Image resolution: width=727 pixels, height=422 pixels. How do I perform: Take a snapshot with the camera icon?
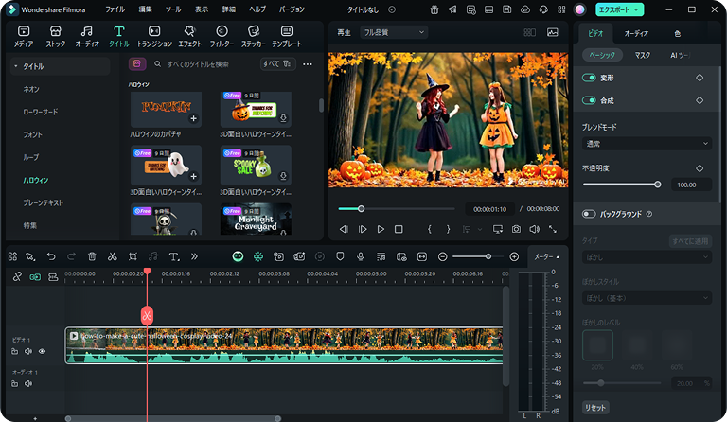[x=516, y=229]
